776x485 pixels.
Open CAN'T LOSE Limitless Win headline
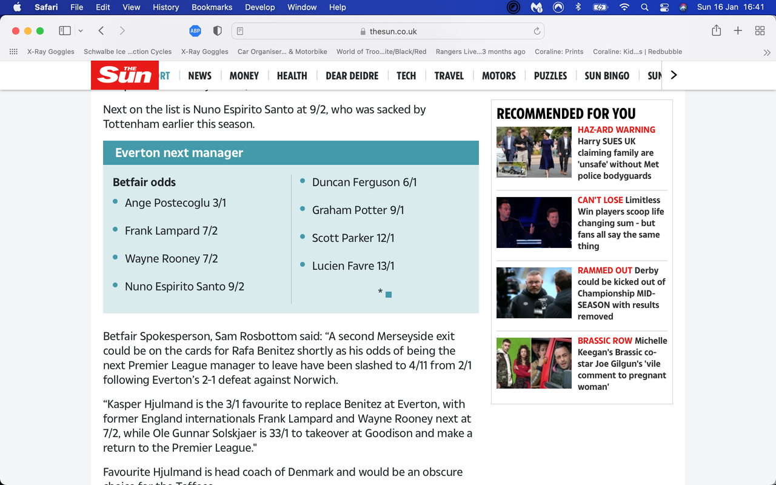(x=621, y=223)
